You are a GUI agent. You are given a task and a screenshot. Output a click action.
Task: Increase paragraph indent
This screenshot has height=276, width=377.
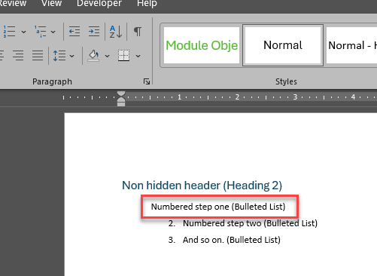94,32
